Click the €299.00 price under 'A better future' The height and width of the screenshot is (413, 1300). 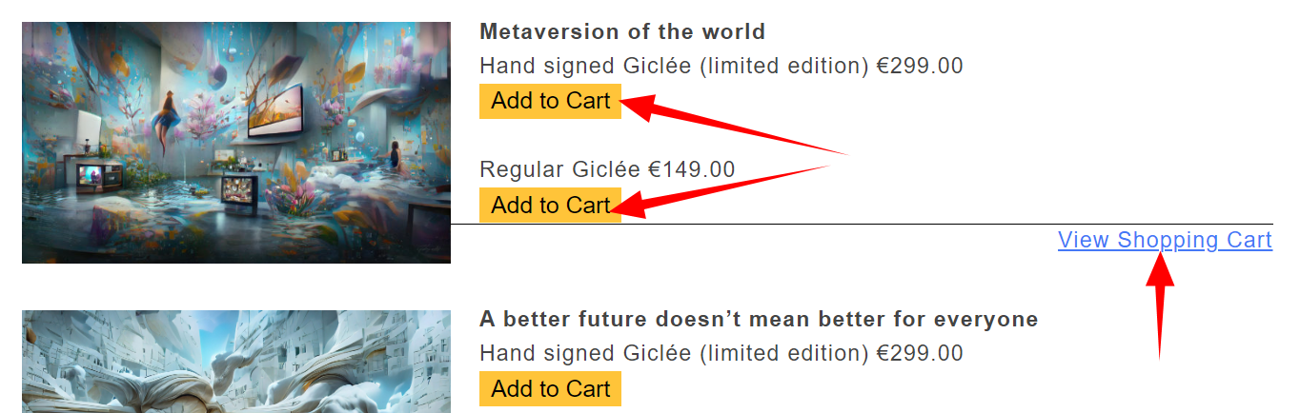click(920, 353)
